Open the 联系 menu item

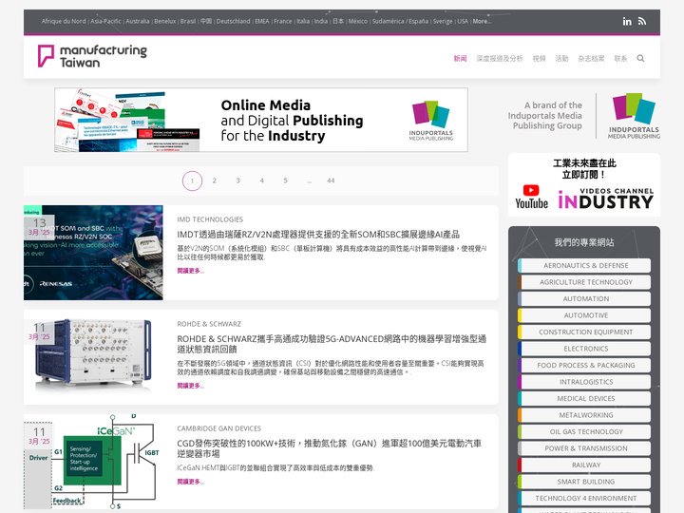coord(620,59)
